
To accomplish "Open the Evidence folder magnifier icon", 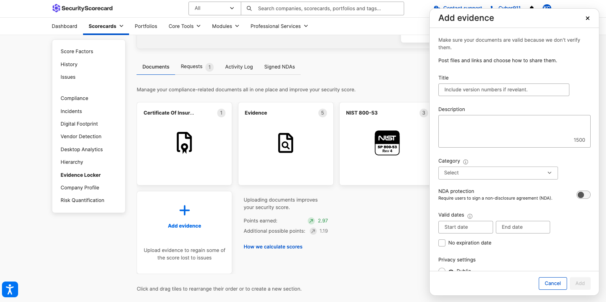I will click(286, 143).
